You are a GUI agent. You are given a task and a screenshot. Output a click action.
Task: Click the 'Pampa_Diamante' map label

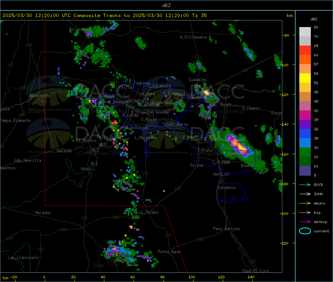[x=16, y=120]
